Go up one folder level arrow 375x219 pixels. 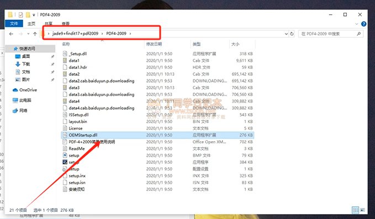(x=35, y=34)
